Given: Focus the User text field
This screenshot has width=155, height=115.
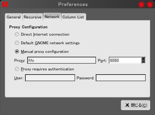Looking at the screenshot, I should (x=50, y=78).
